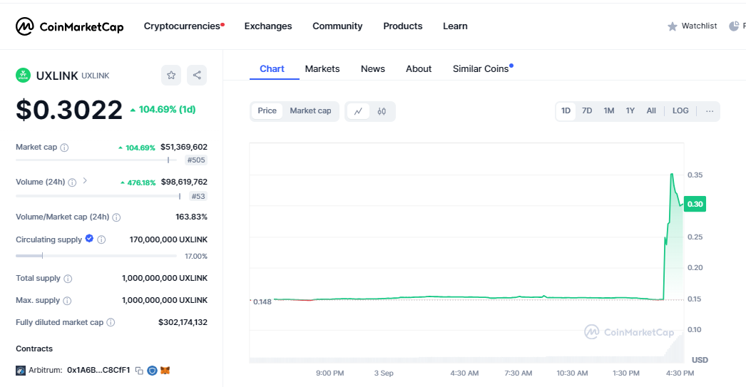The width and height of the screenshot is (746, 387).
Task: Open the Max. supply info icon
Action: 67,301
